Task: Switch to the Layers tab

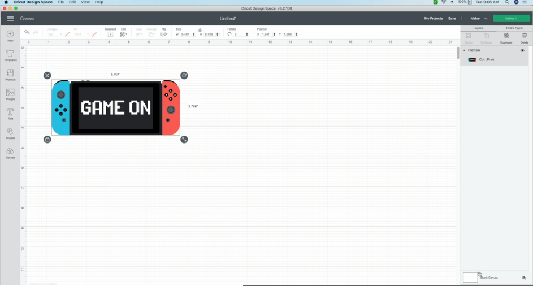Action: (x=478, y=28)
